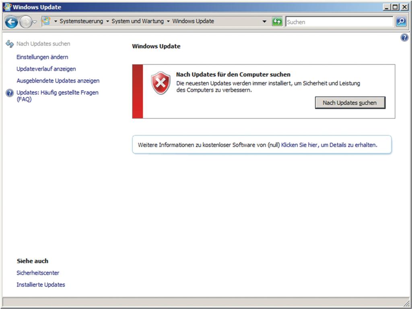
Task: Open the address bar history dropdown
Action: pos(264,22)
